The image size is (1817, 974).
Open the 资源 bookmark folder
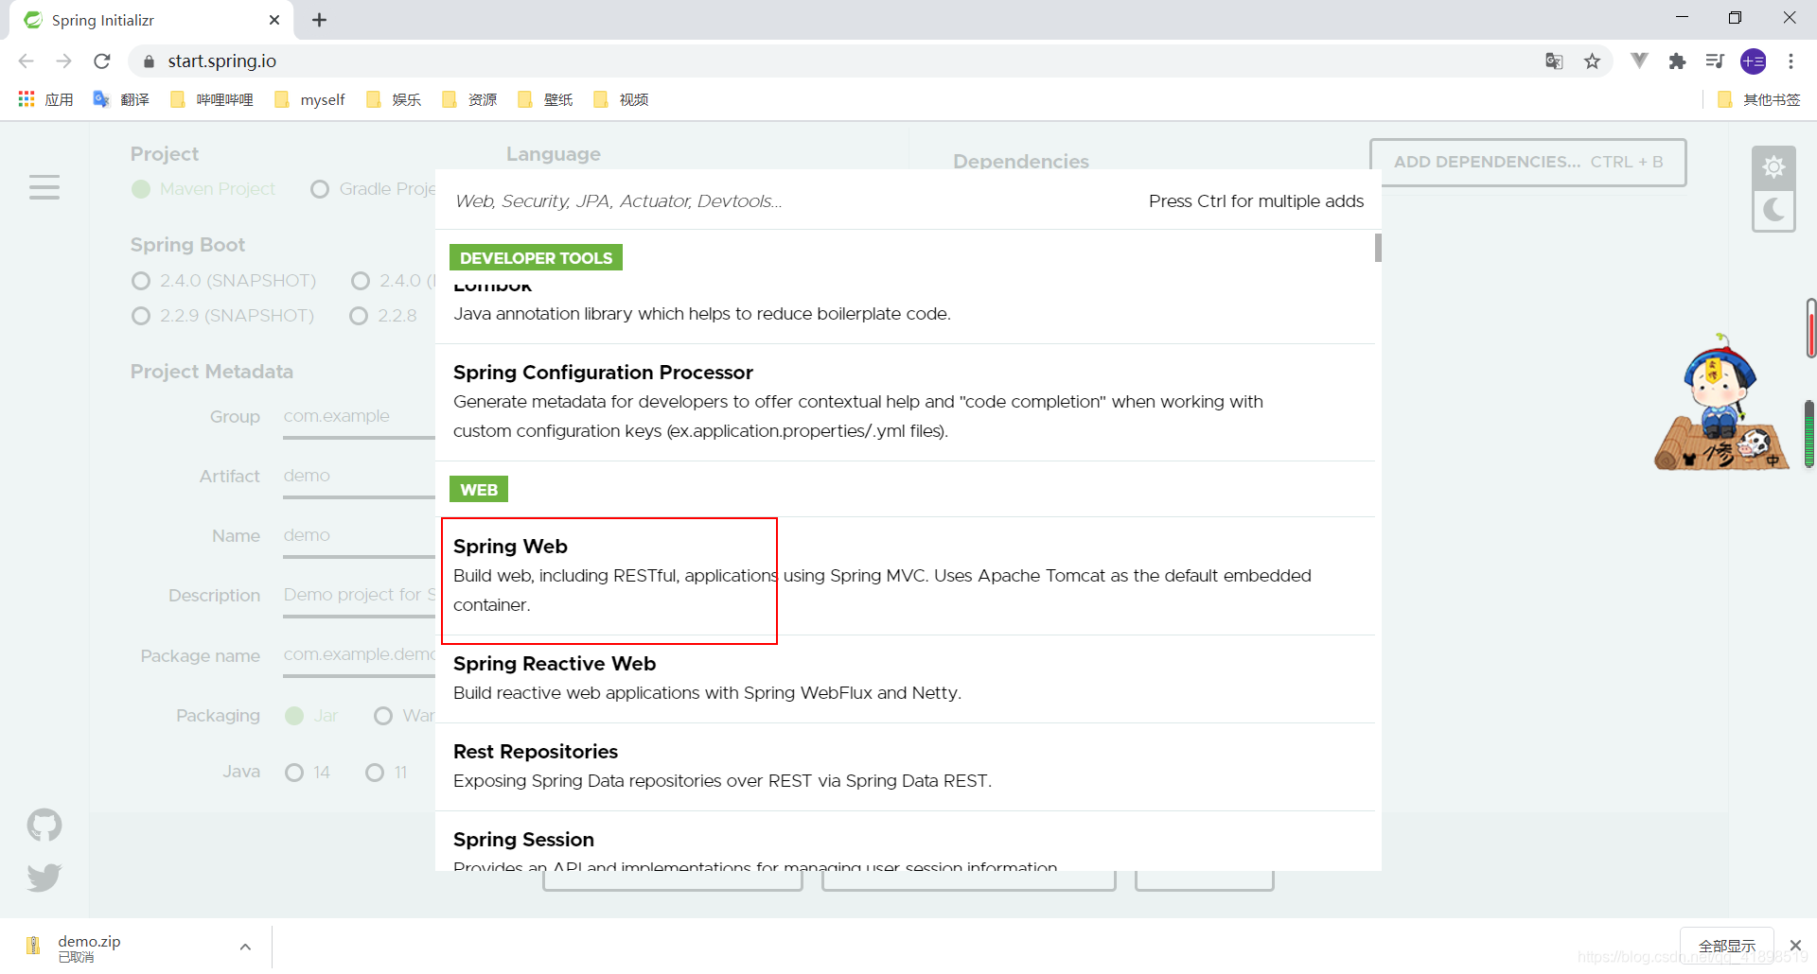tap(469, 99)
